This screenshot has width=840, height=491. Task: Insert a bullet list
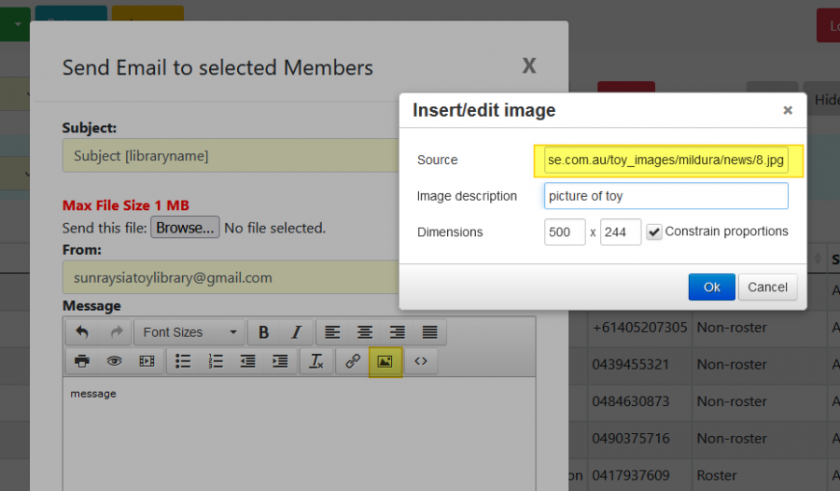(x=184, y=361)
